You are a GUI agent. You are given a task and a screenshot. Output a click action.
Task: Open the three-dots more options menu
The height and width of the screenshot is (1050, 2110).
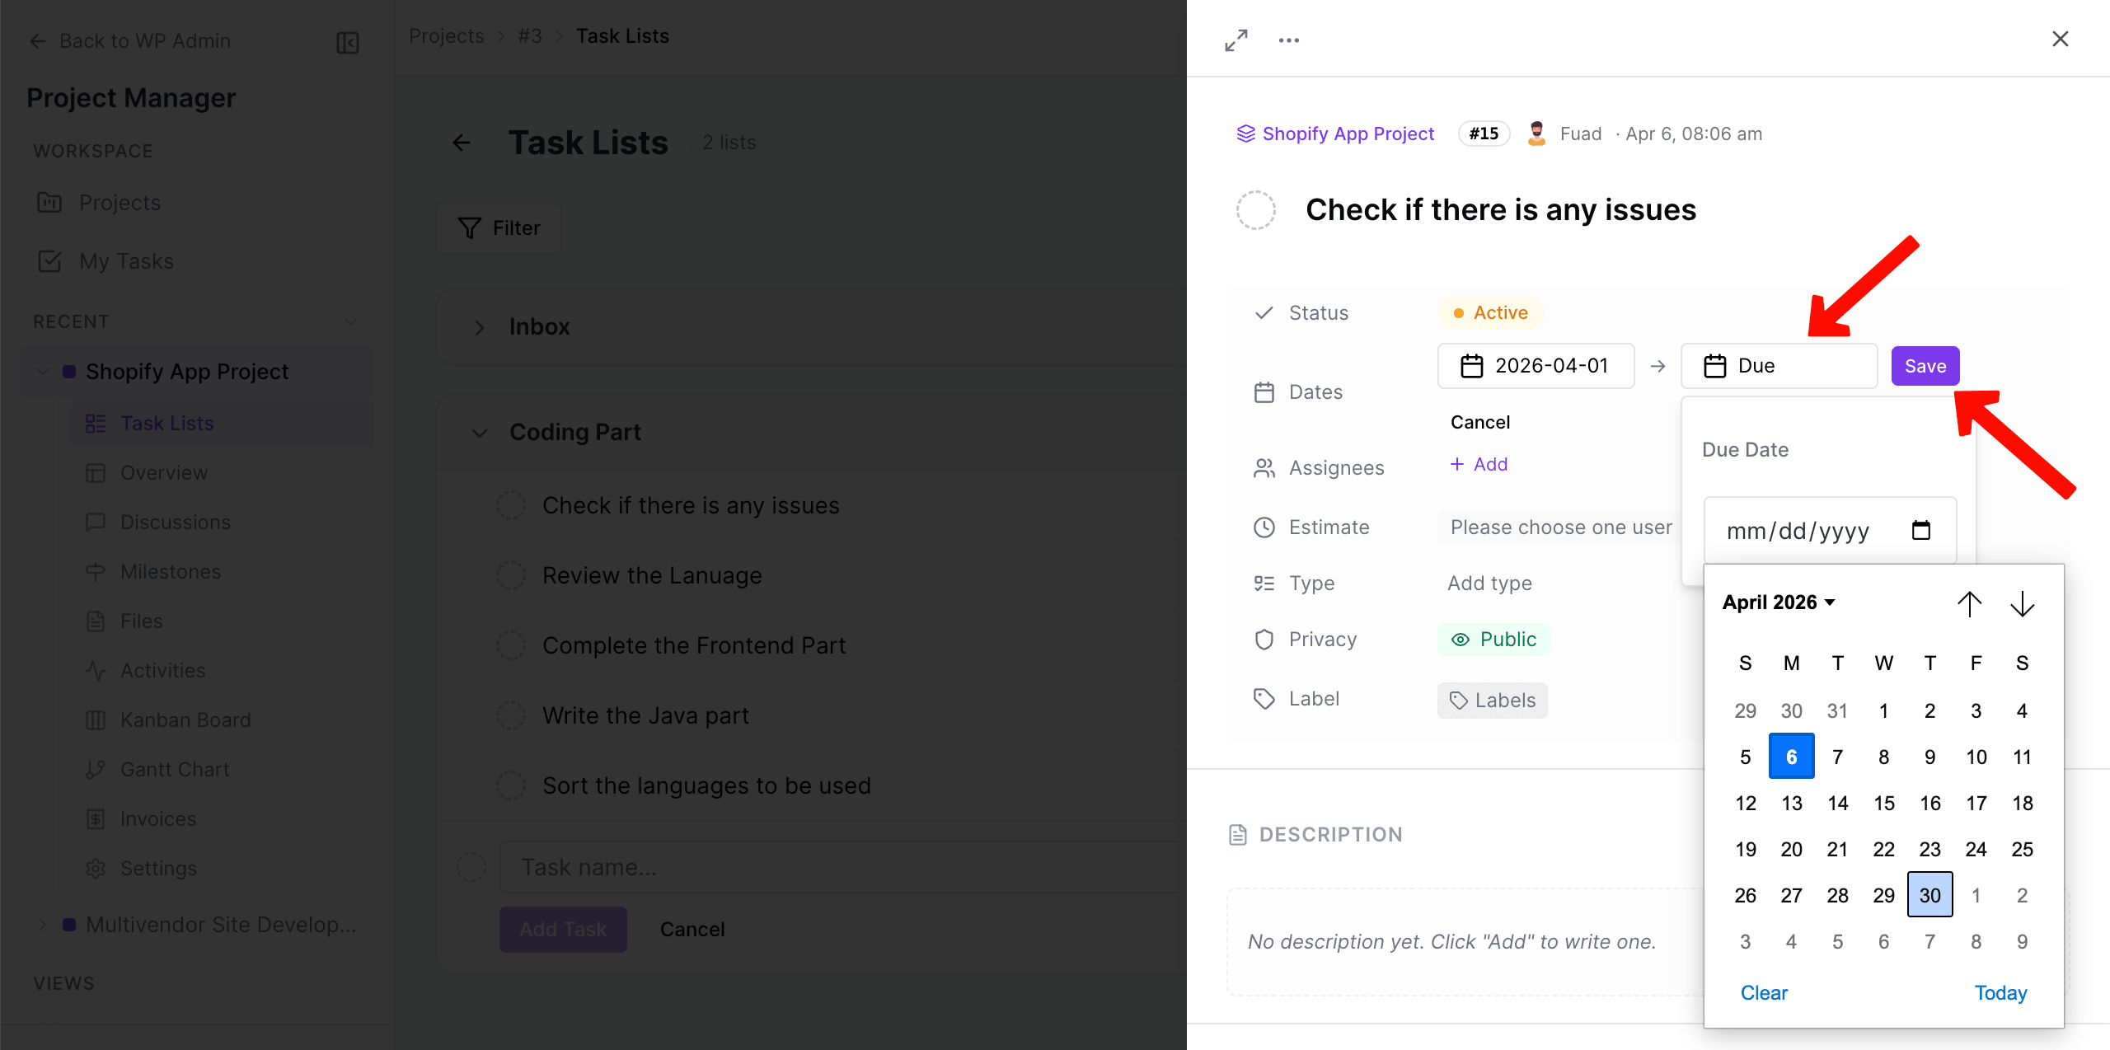point(1288,40)
